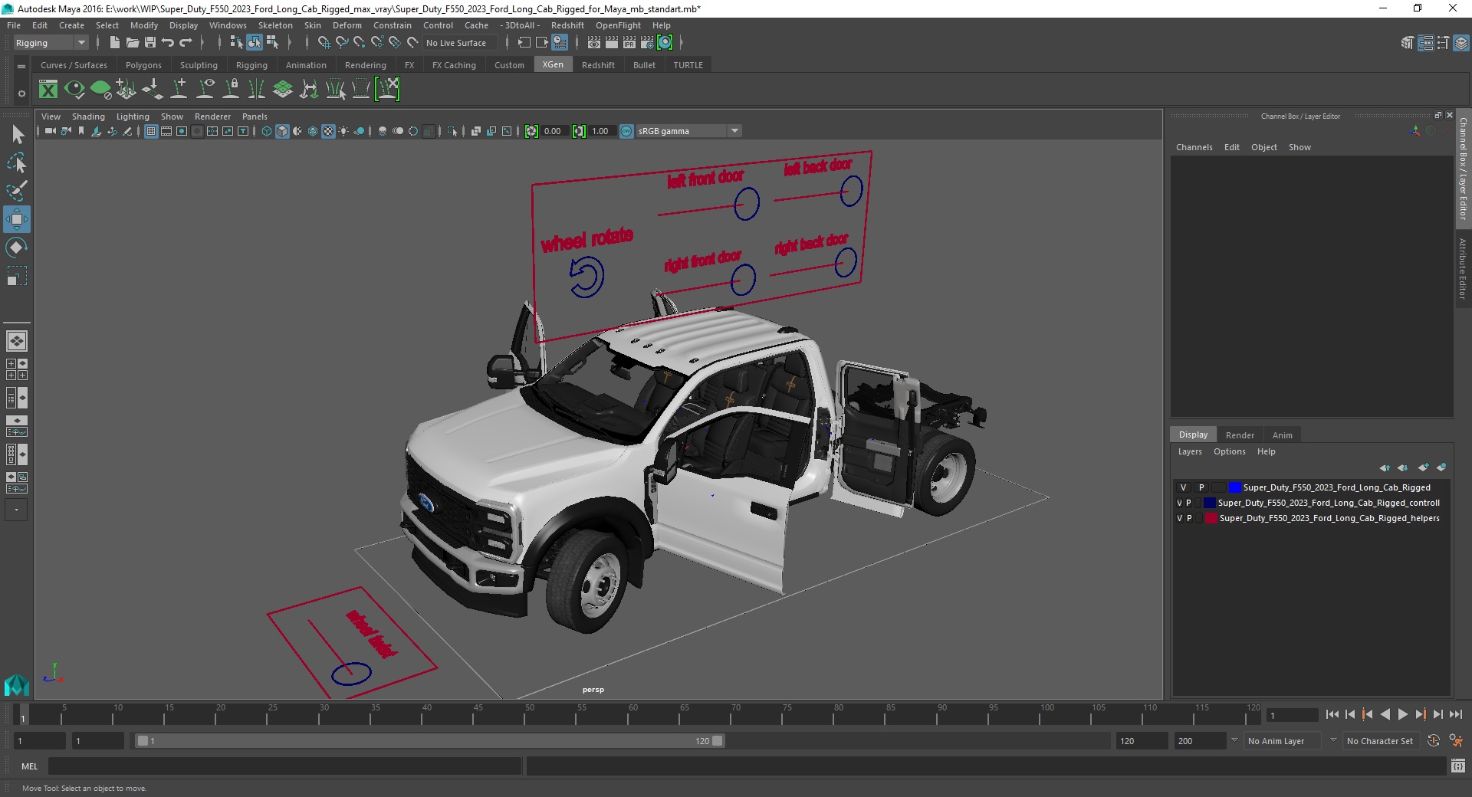Image resolution: width=1472 pixels, height=797 pixels.
Task: Select the Rotate tool in the toolbox
Action: pyautogui.click(x=17, y=247)
